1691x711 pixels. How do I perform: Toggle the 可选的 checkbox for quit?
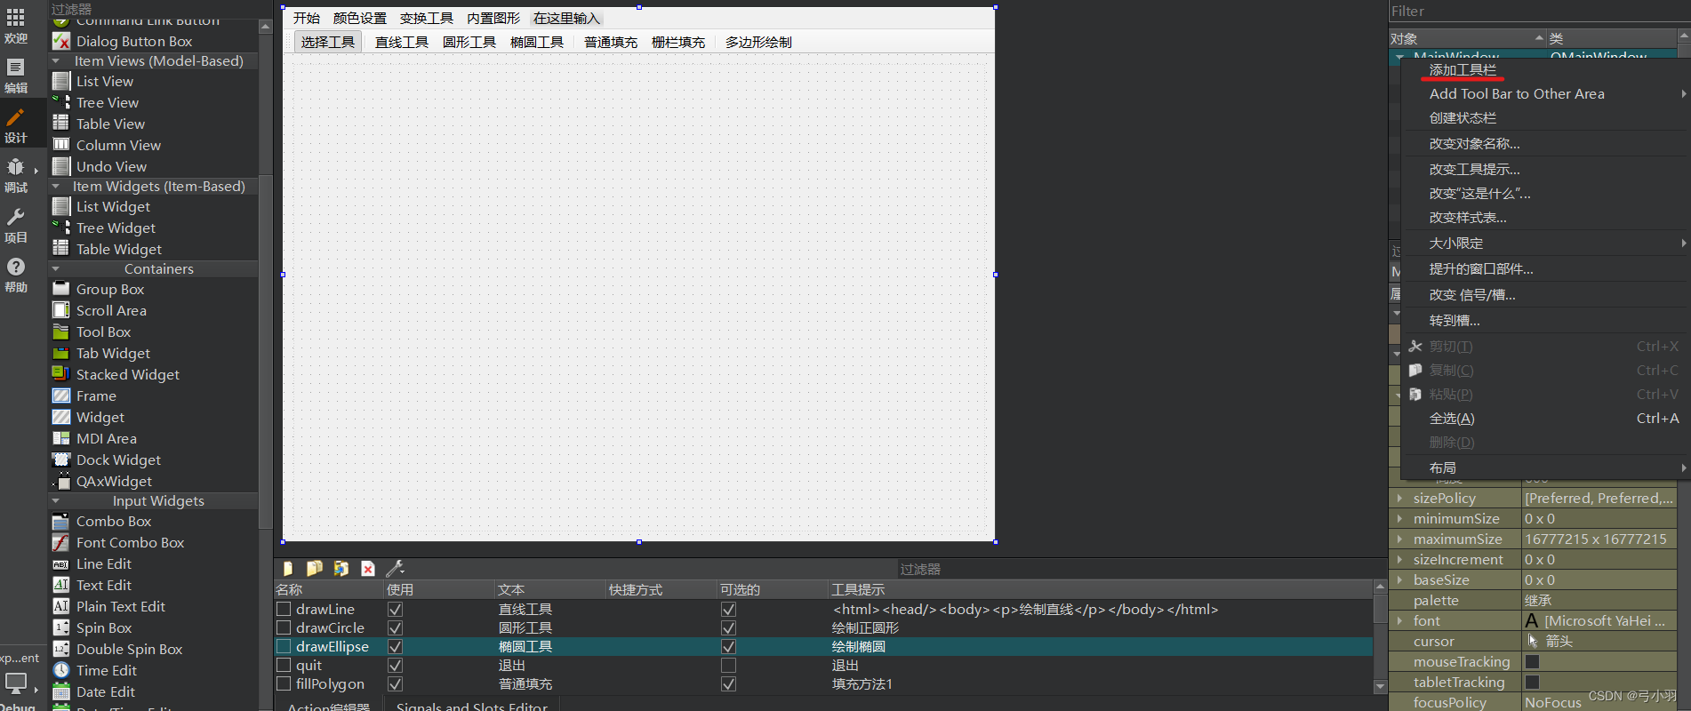[x=728, y=665]
